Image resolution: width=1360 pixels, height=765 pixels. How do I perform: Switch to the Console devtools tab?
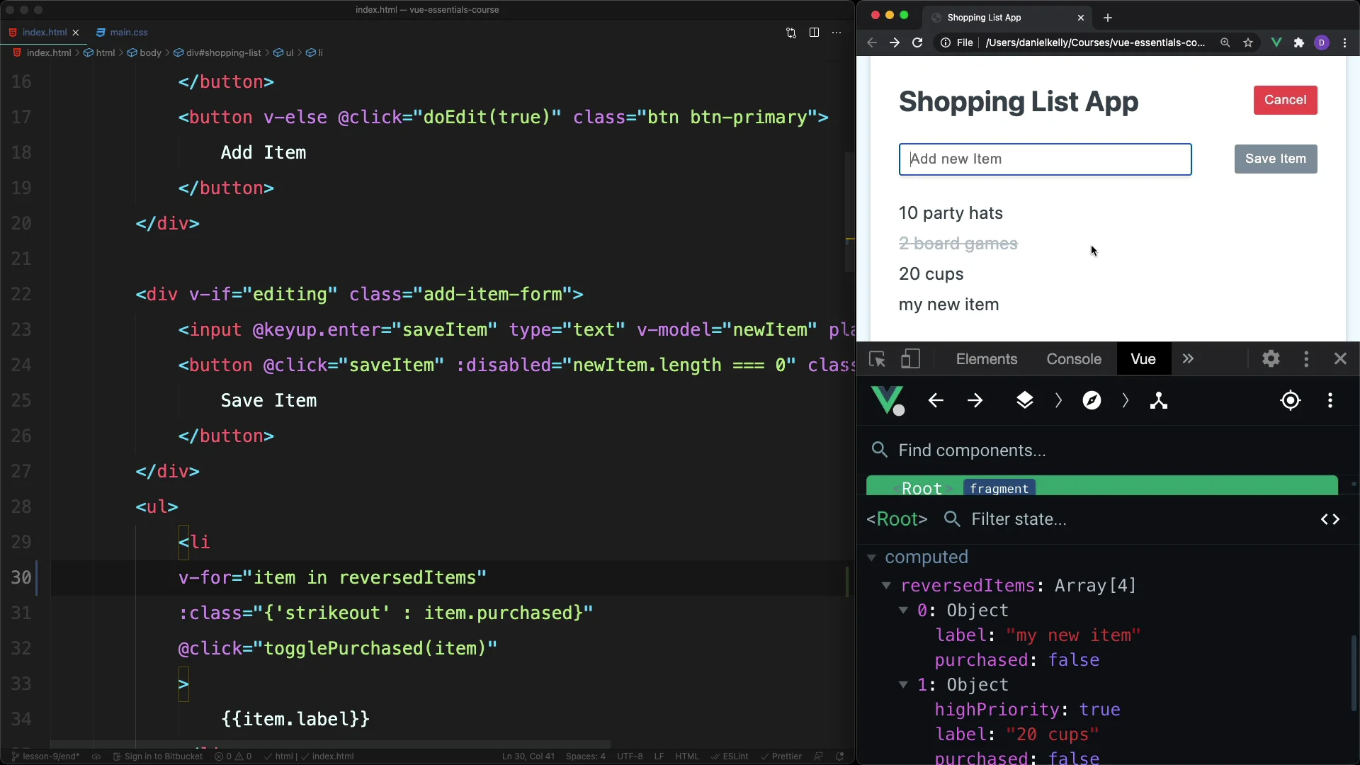point(1073,359)
